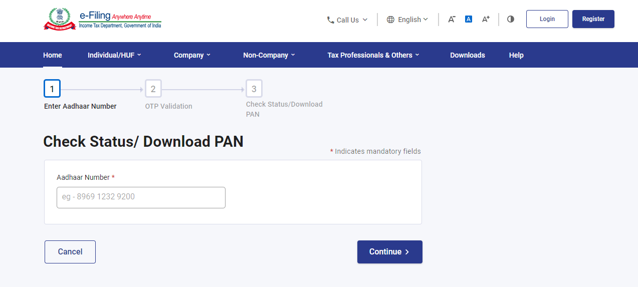Click the Register button
Screen dimensions: 638x287
coord(593,19)
